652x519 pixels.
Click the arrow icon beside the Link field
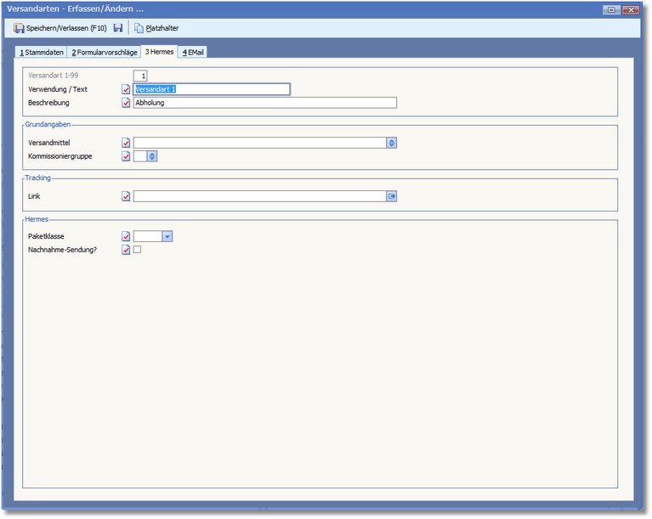pos(392,196)
